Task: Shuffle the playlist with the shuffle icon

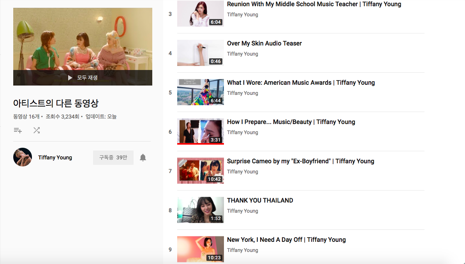Action: click(x=37, y=130)
